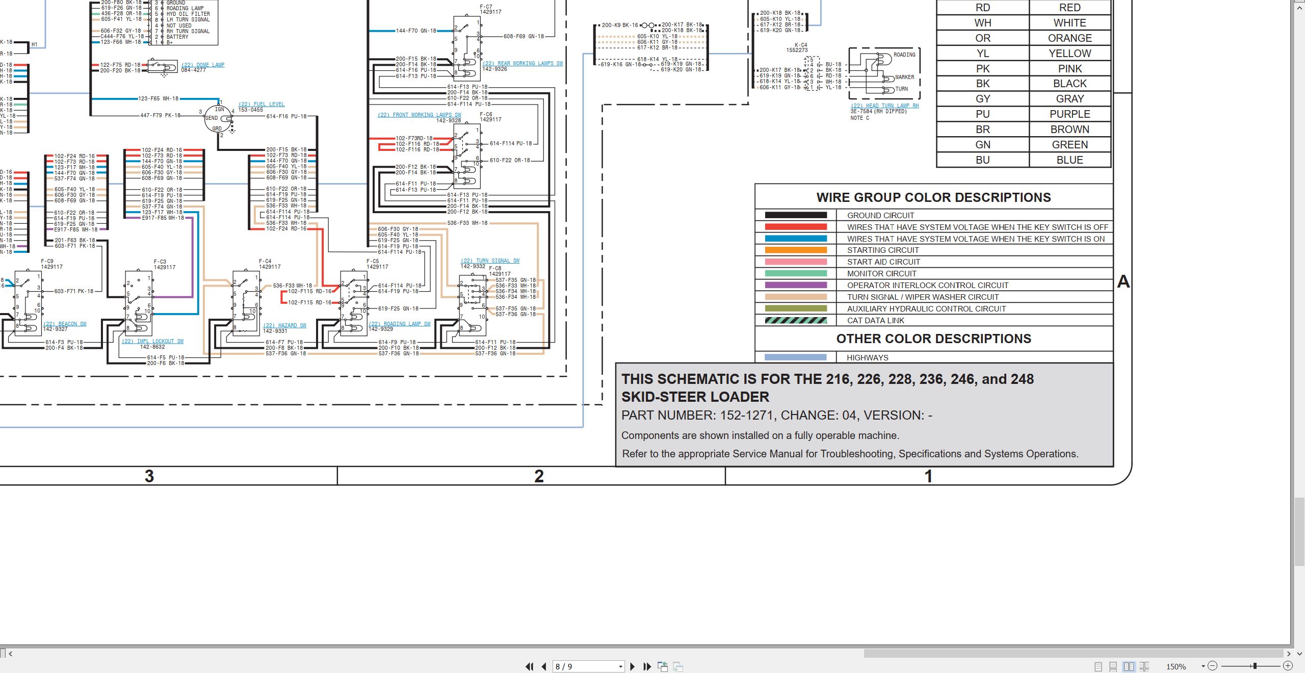Open the (22) FUEL LEVEL link

262,104
